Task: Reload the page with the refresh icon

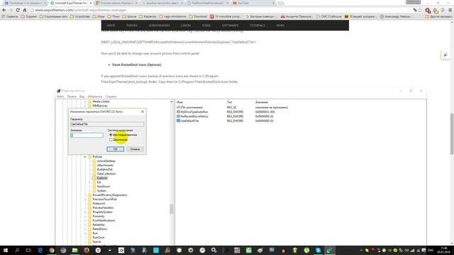Action: point(18,10)
